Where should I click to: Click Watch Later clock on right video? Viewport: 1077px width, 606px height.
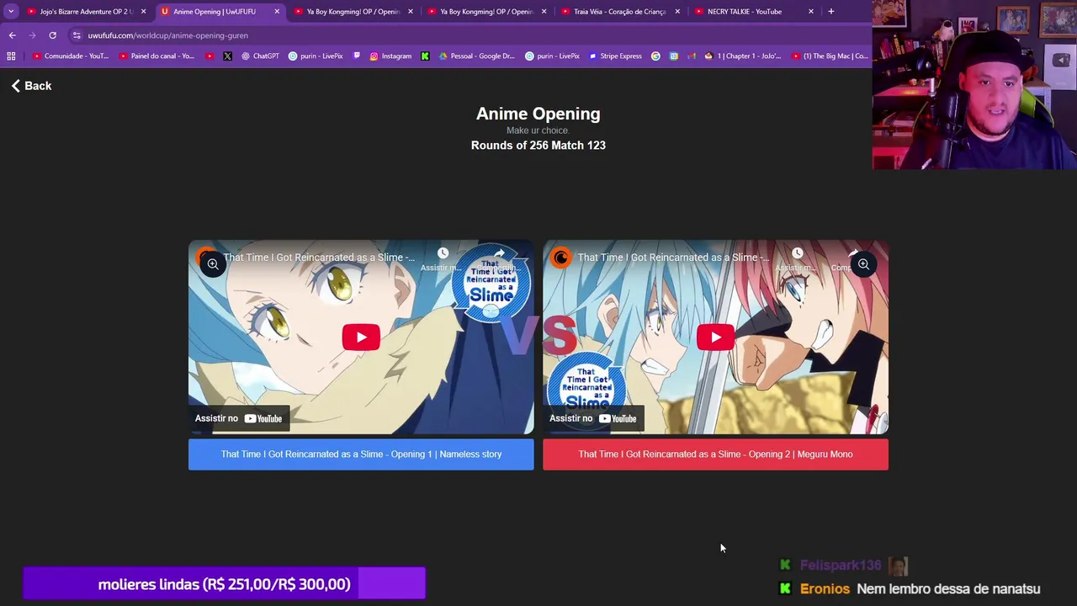pyautogui.click(x=797, y=253)
